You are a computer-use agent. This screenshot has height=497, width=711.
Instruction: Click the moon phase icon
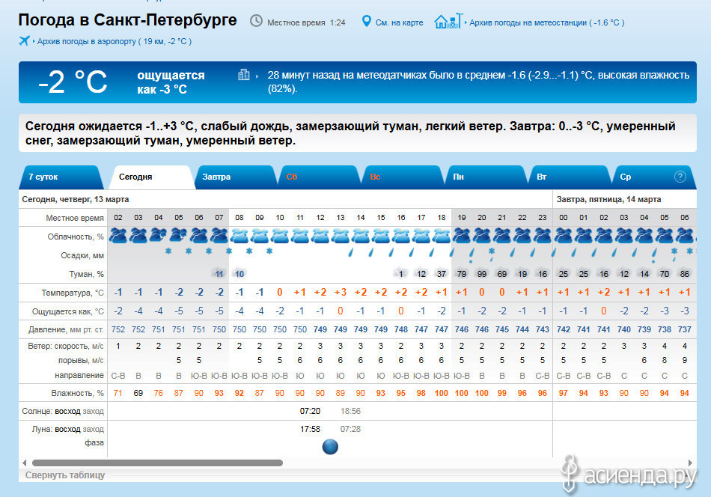(x=330, y=447)
